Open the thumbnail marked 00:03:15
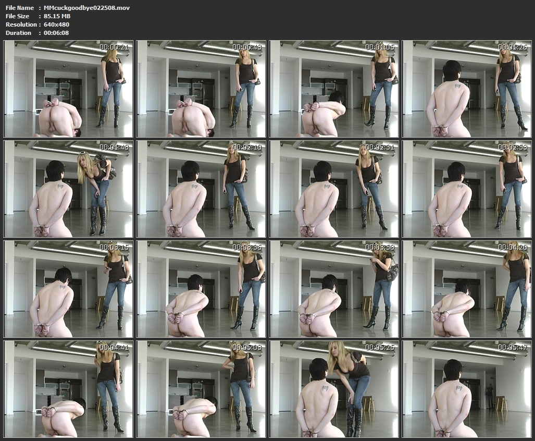 (68, 289)
